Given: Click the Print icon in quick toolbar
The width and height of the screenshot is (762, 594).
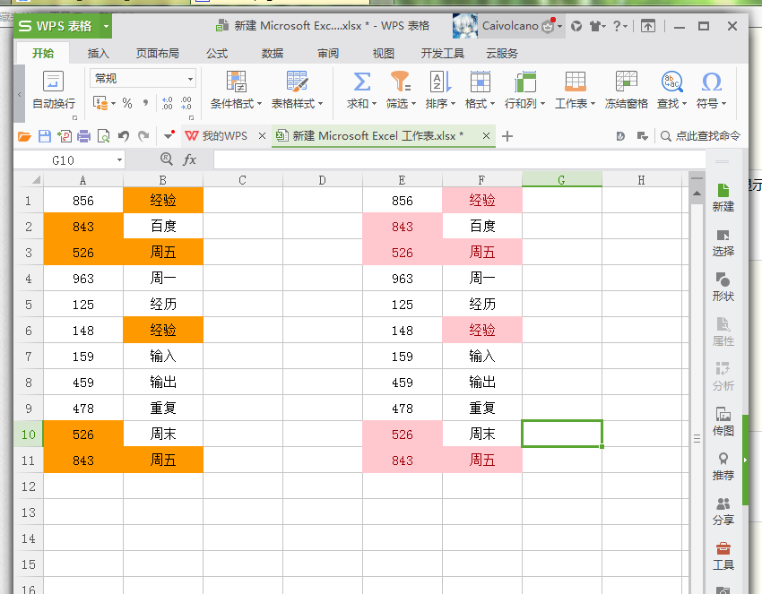Looking at the screenshot, I should tap(84, 136).
